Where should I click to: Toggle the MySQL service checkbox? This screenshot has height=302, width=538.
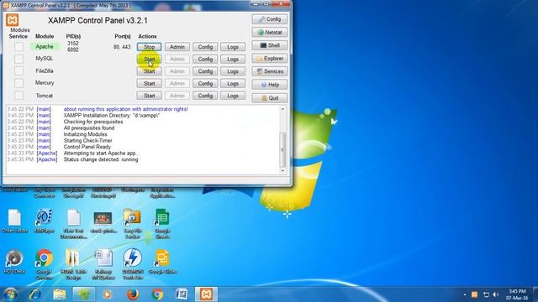[x=18, y=59]
